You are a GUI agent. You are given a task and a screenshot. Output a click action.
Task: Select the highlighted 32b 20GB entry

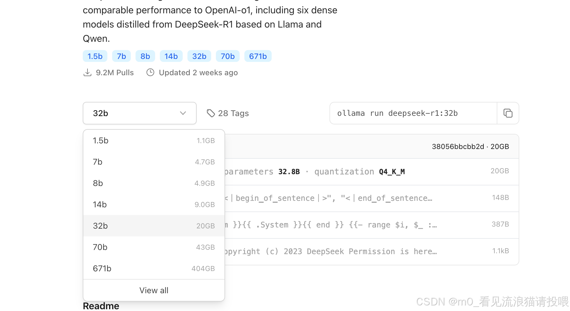coord(154,226)
